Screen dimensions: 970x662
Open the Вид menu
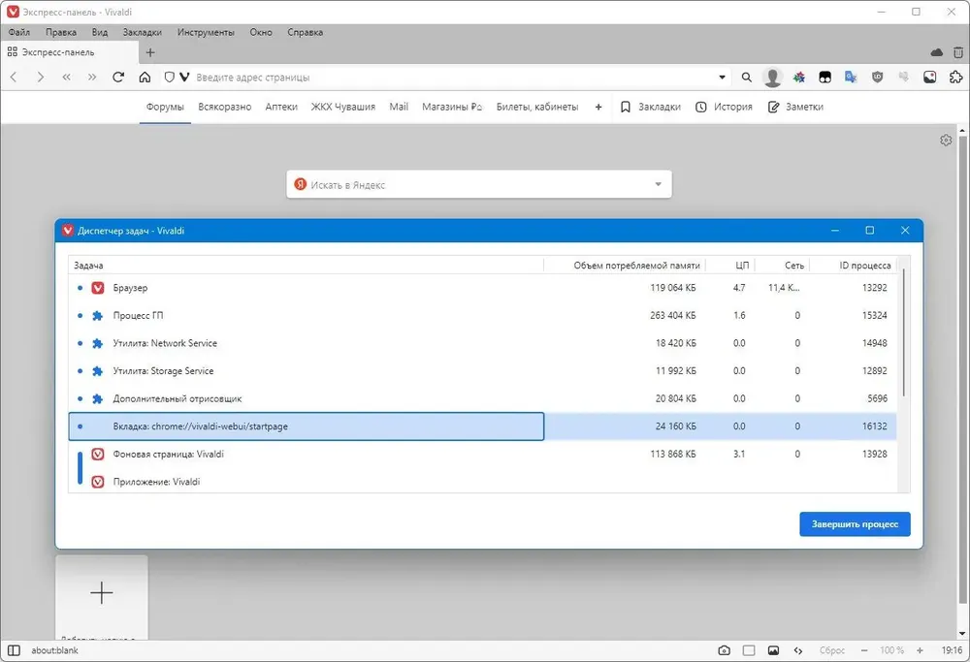click(100, 32)
